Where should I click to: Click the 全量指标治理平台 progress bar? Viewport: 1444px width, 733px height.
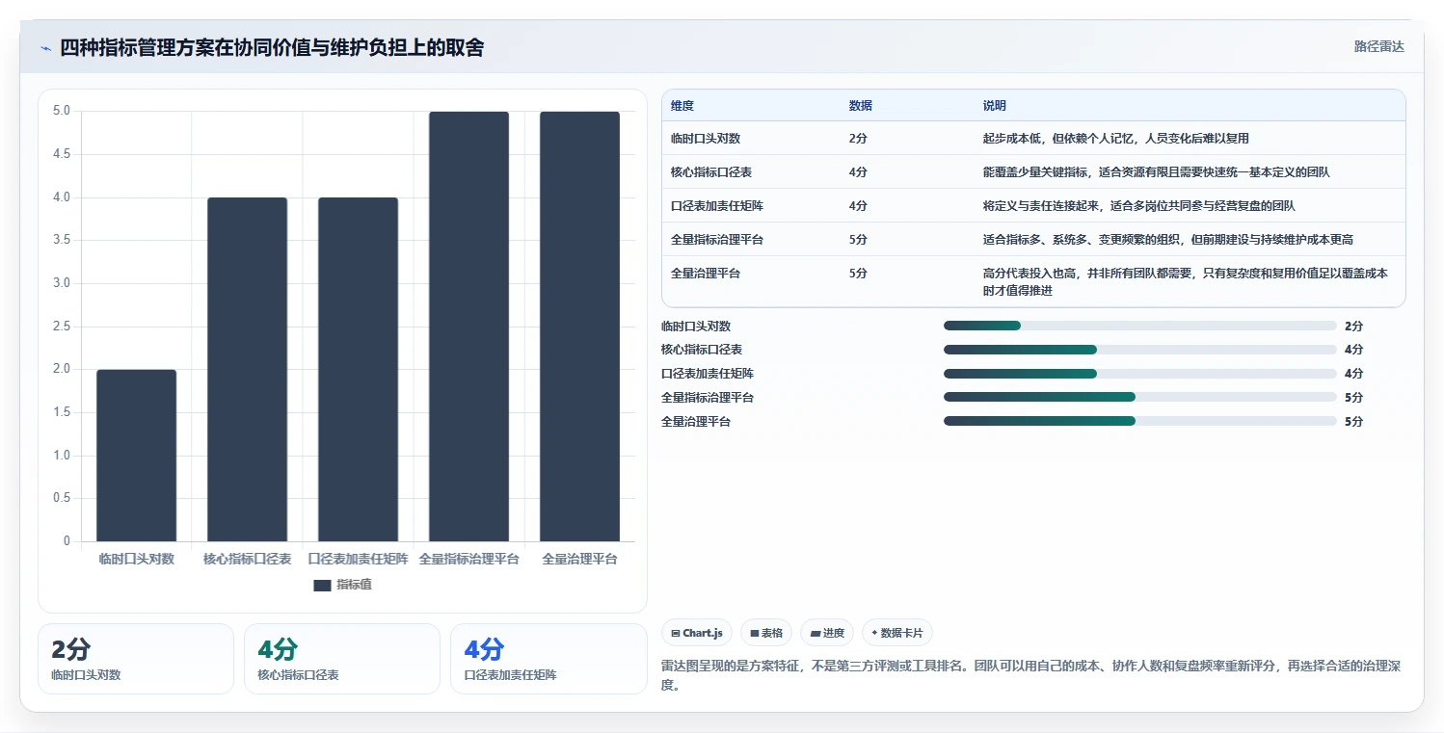tap(1140, 397)
